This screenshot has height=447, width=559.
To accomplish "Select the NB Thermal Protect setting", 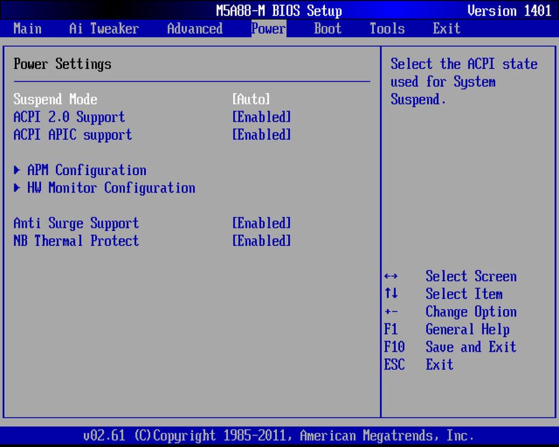I will click(76, 241).
